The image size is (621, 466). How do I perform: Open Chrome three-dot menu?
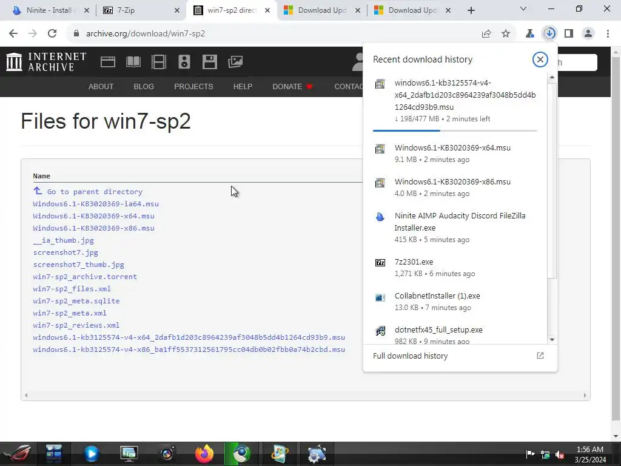[x=608, y=34]
